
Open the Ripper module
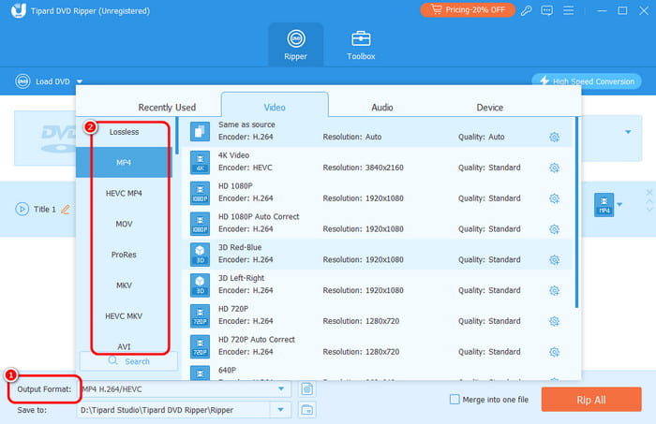tap(296, 45)
